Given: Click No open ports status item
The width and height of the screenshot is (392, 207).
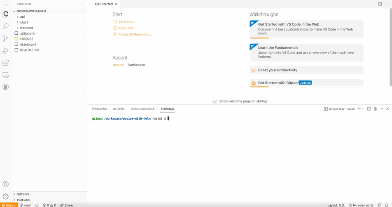Looking at the screenshot, I should (x=361, y=205).
